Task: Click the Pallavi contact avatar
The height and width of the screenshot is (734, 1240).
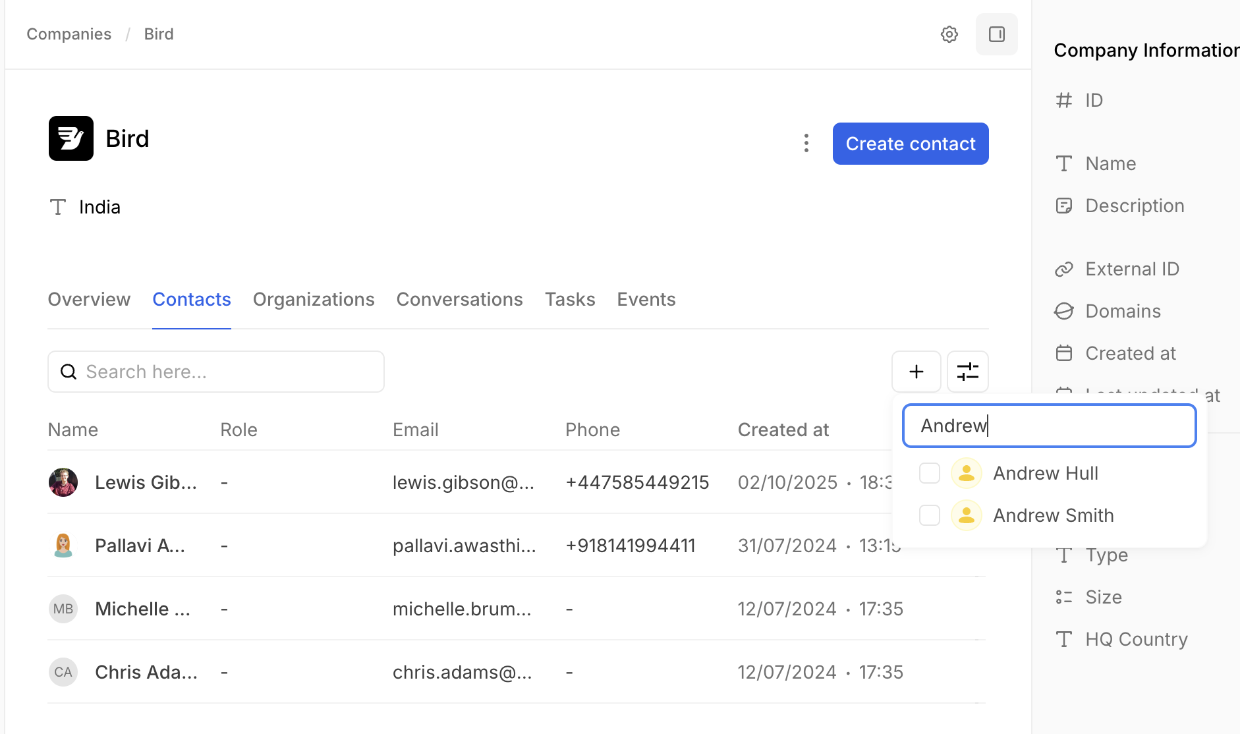Action: 63,546
